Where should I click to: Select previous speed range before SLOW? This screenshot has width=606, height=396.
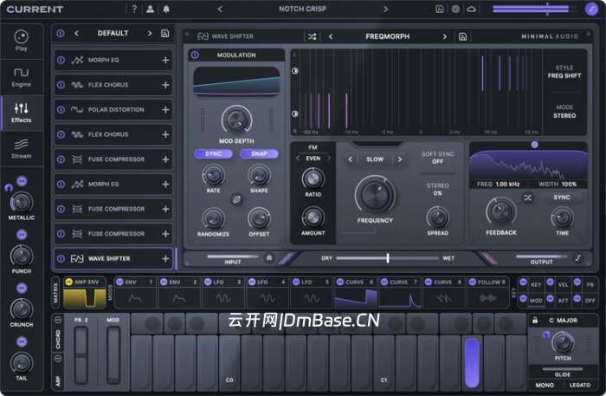coord(350,159)
